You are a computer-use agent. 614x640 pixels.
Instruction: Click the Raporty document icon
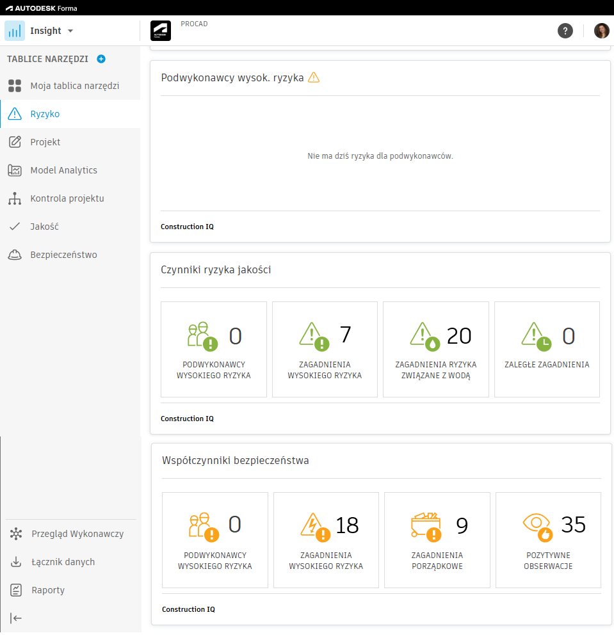click(16, 590)
